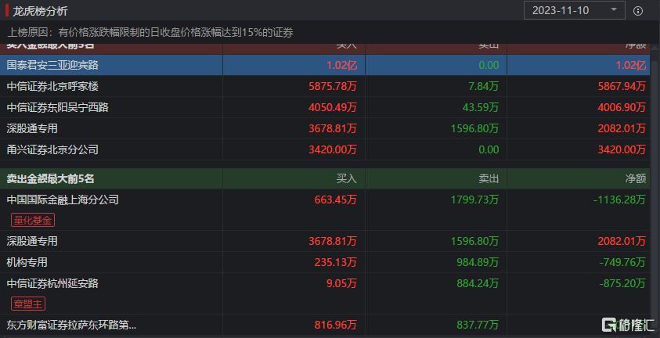This screenshot has height=338, width=660.
Task: Click the 837.77万 sell amount
Action: 478,325
